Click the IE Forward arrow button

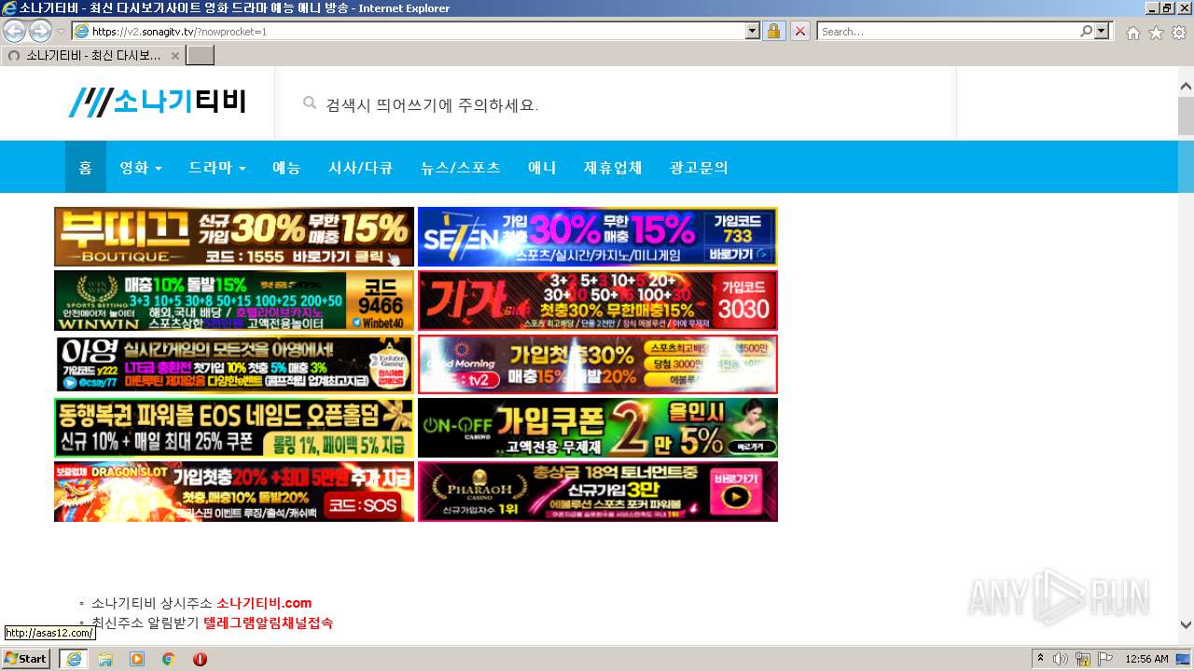point(40,31)
